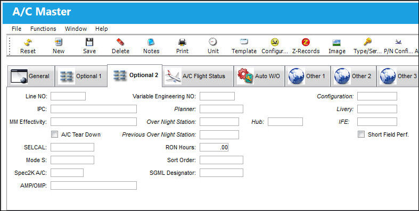419x211 pixels.
Task: Toggle the Short Field Perf. checkbox
Action: pyautogui.click(x=361, y=134)
